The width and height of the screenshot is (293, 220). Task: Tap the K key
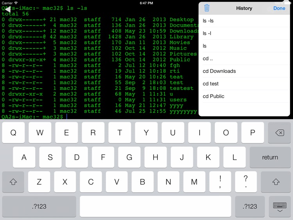pos(208,157)
